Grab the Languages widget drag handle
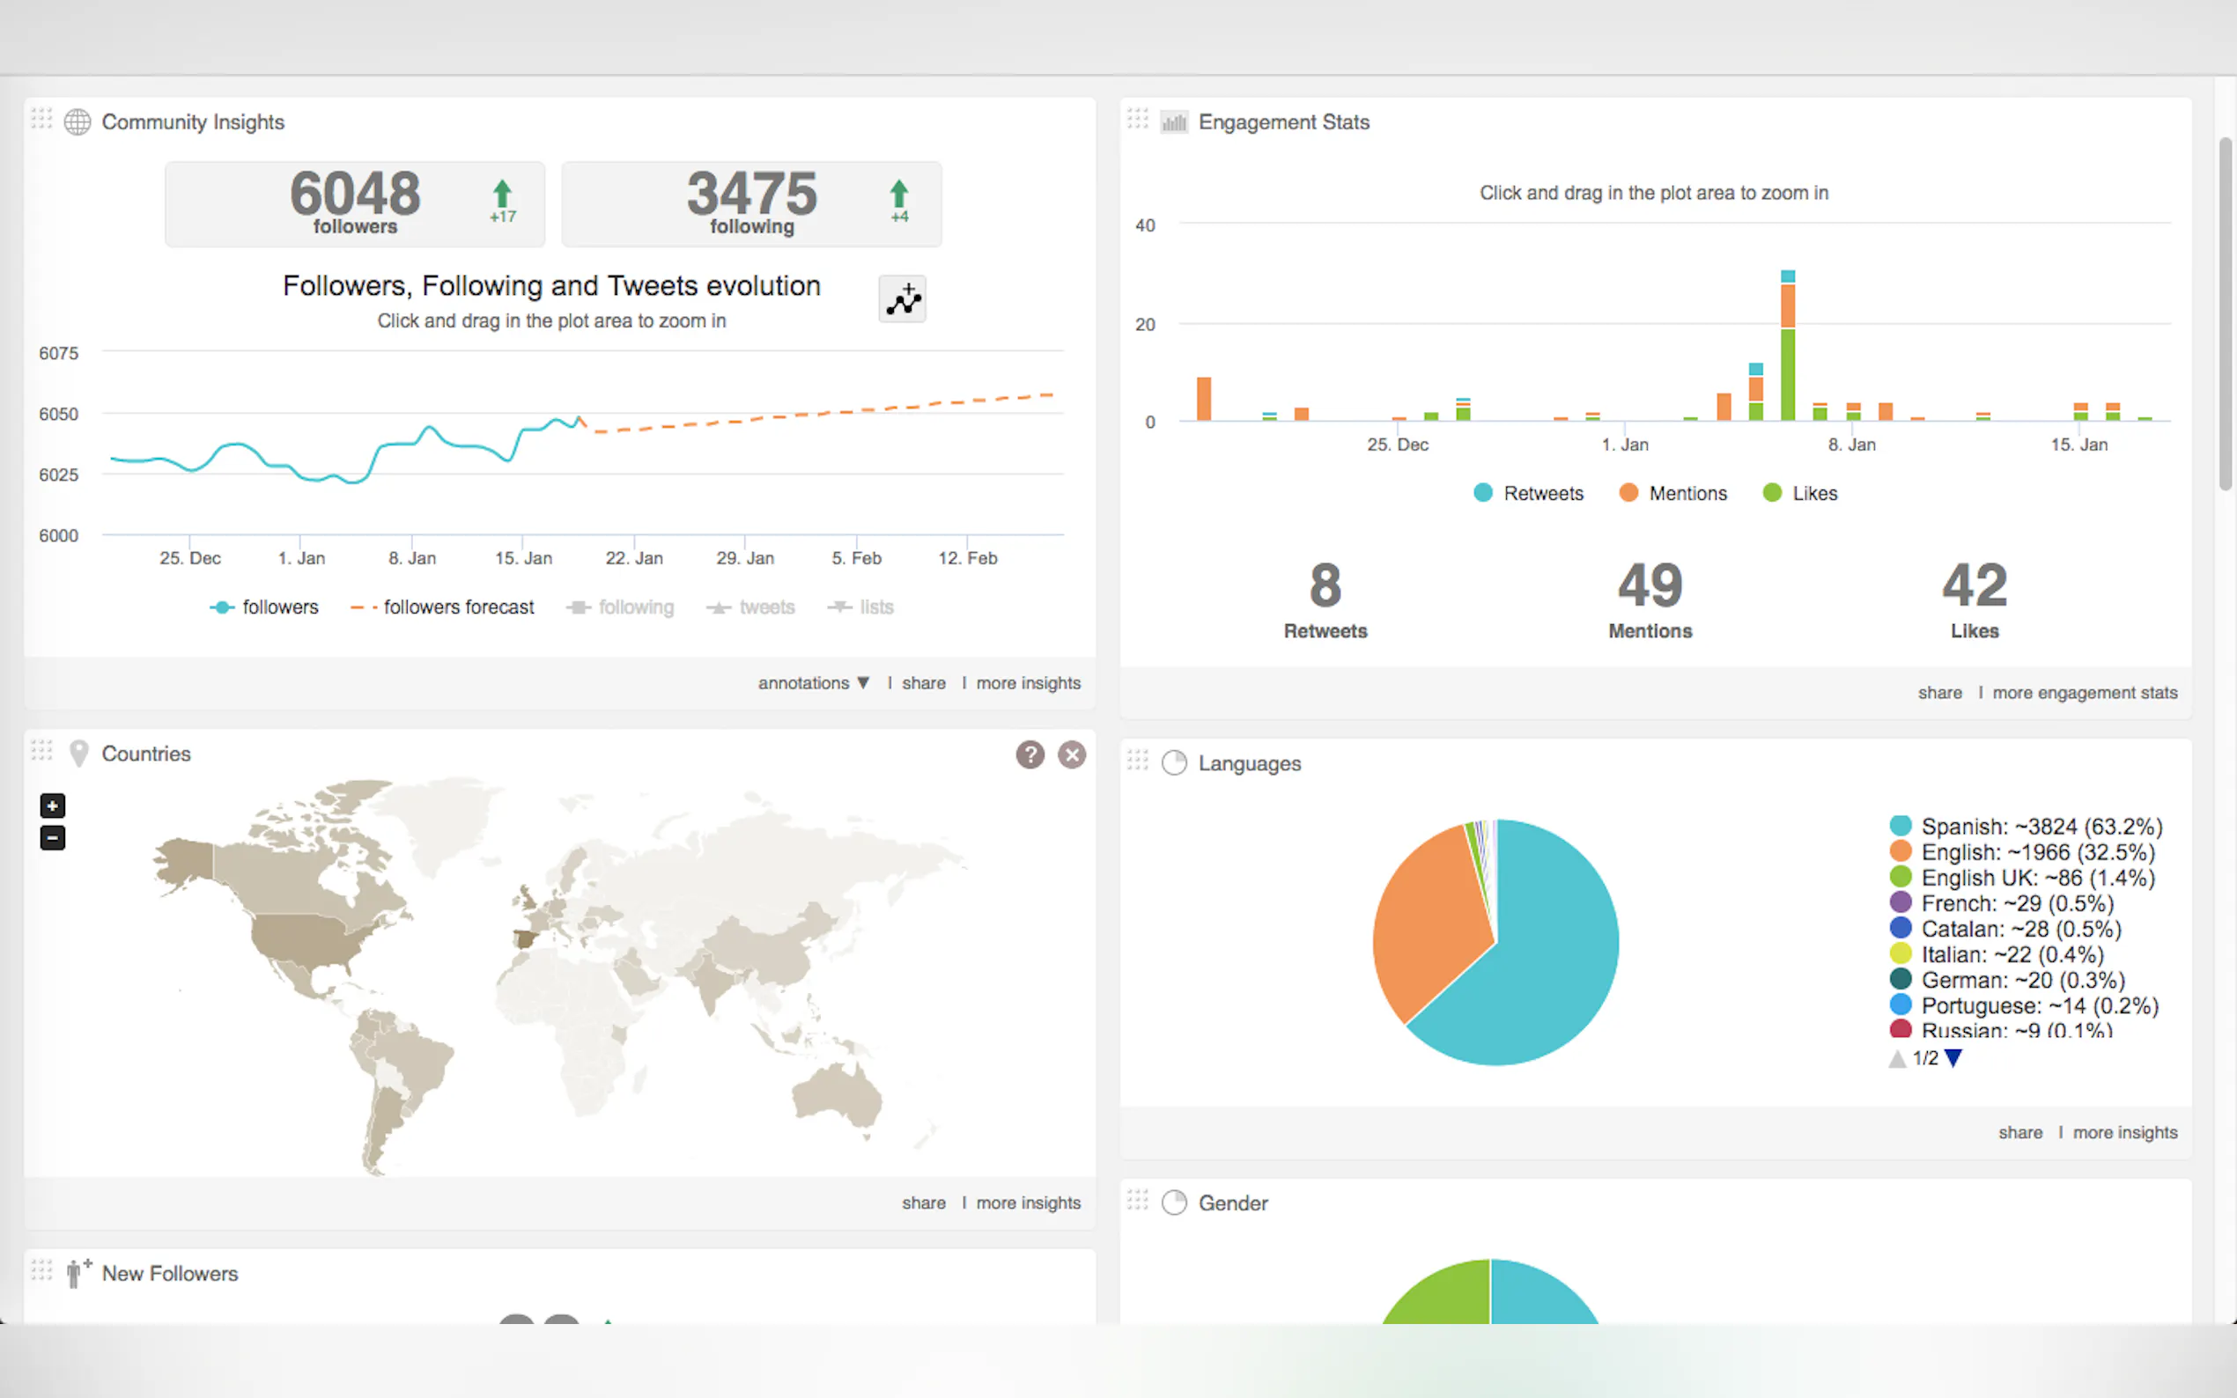The width and height of the screenshot is (2237, 1398). 1138,761
